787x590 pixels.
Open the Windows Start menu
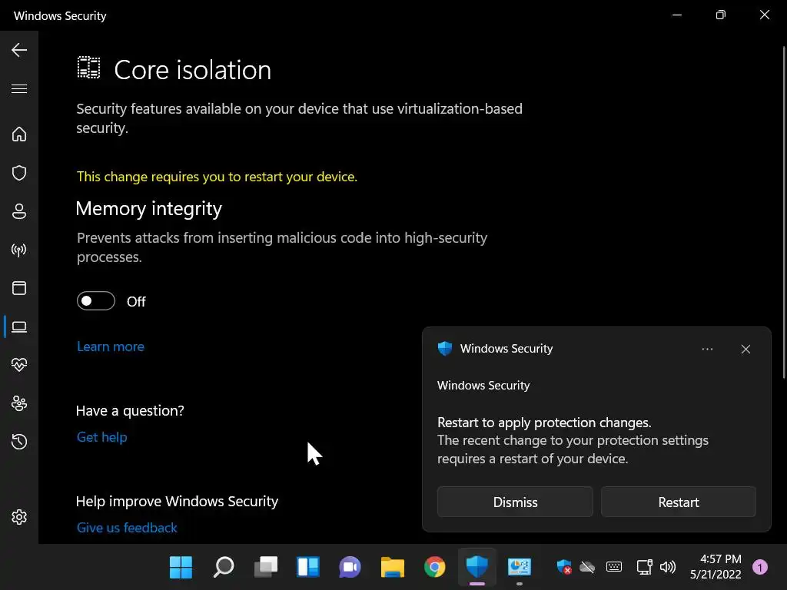pyautogui.click(x=181, y=568)
